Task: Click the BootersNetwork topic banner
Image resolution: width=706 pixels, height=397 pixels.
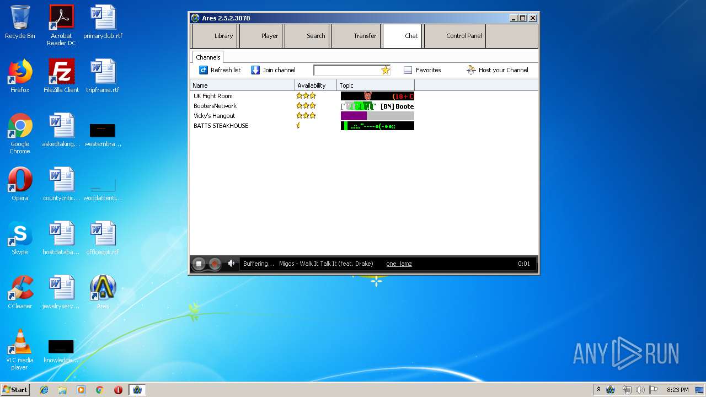Action: click(x=377, y=106)
